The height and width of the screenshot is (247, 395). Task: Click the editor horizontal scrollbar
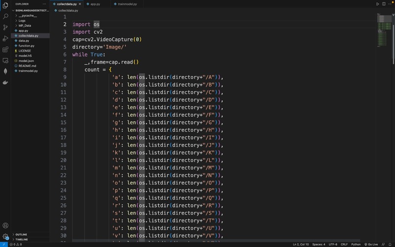pyautogui.click(x=216, y=241)
